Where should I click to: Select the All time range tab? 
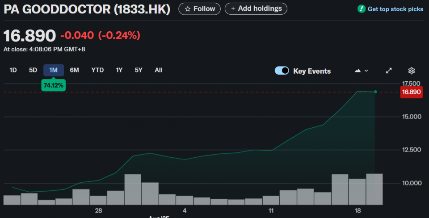[x=158, y=70]
